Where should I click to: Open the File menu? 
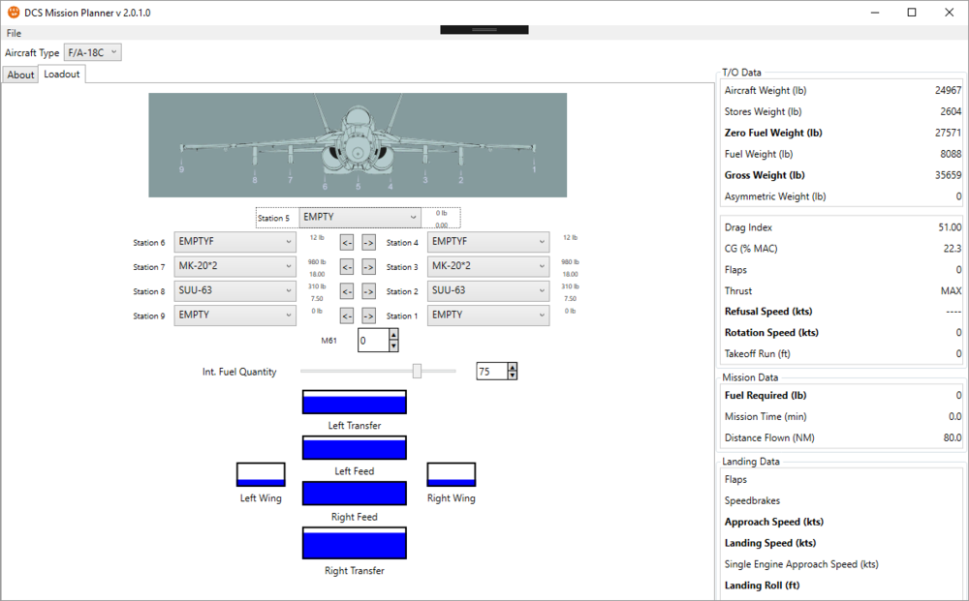14,33
